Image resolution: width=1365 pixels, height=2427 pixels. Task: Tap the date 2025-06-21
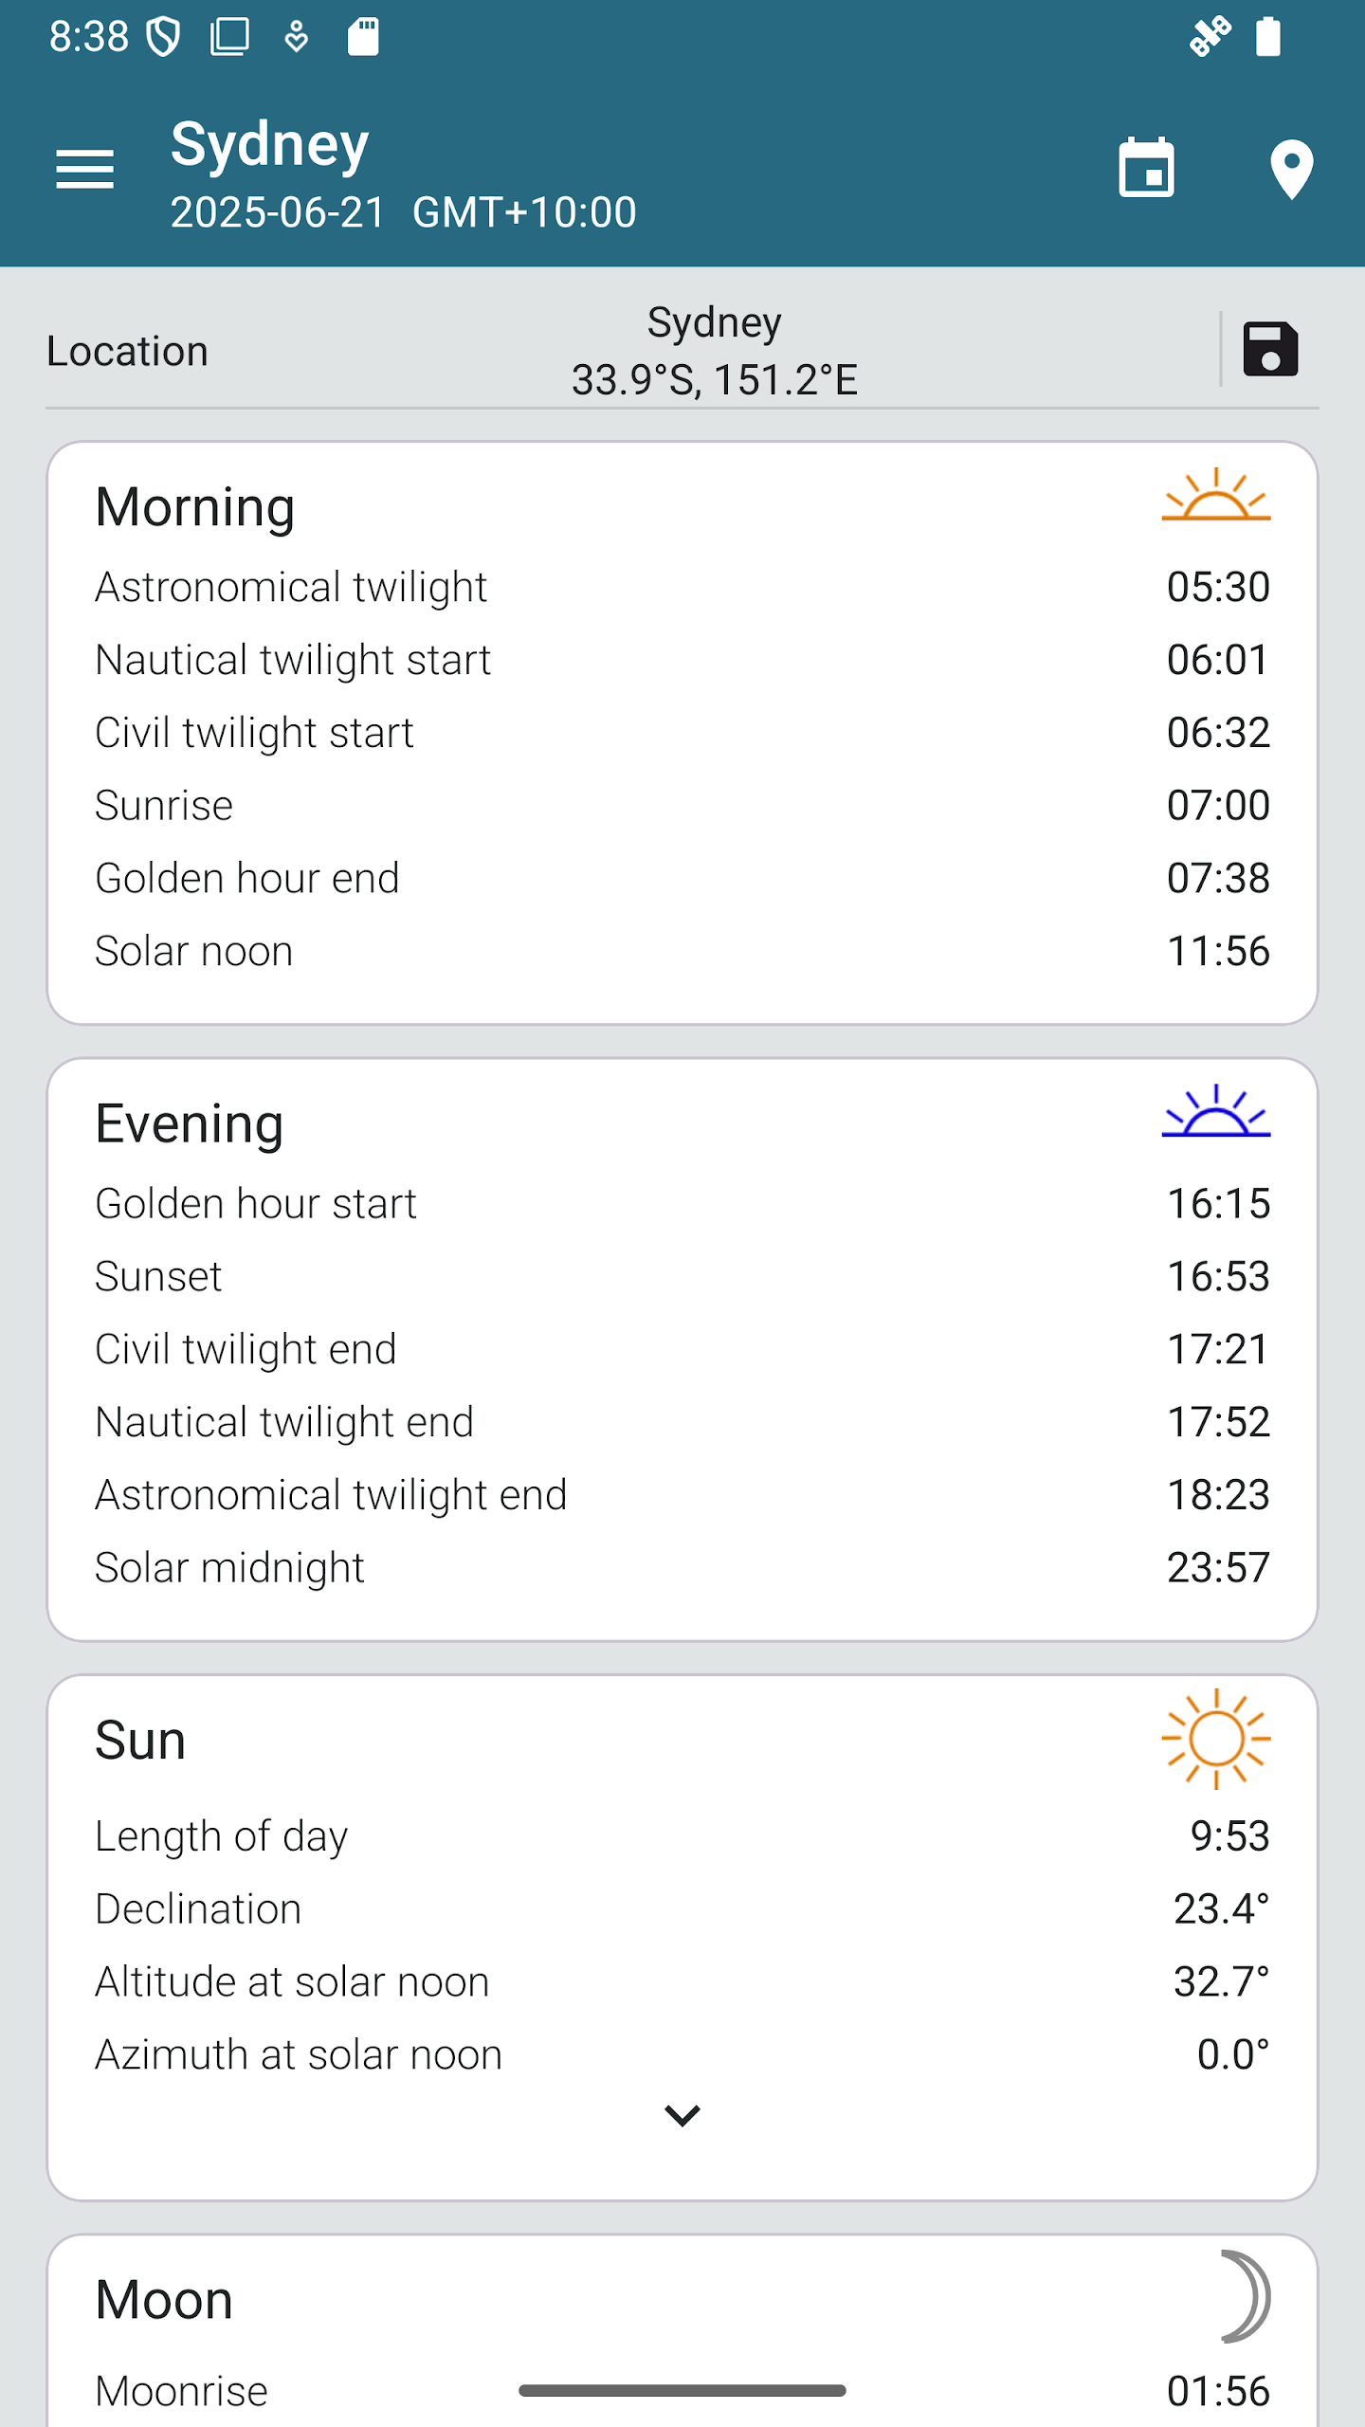[x=278, y=212]
